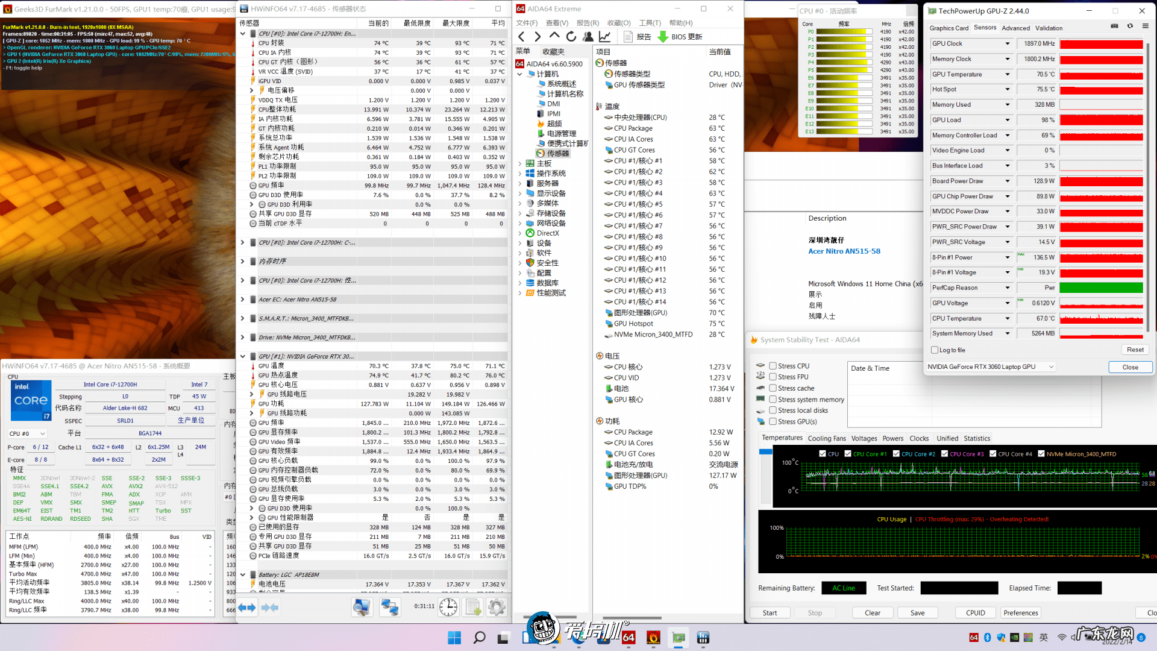Click Reset button in GPU-Z

[1135, 350]
